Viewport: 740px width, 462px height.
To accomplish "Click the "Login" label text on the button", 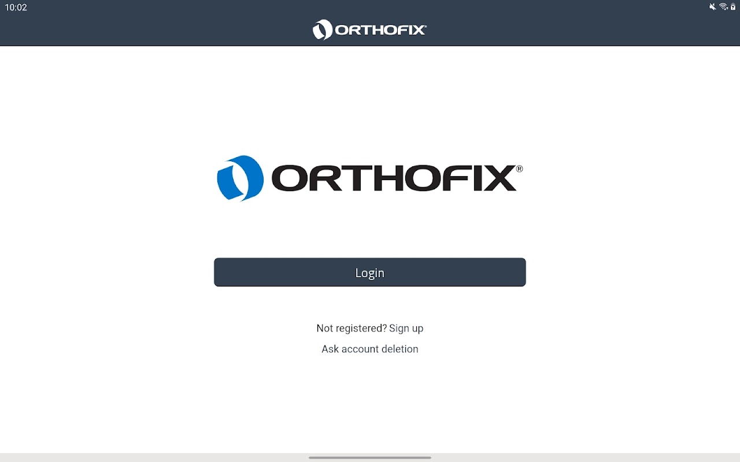I will pos(370,273).
